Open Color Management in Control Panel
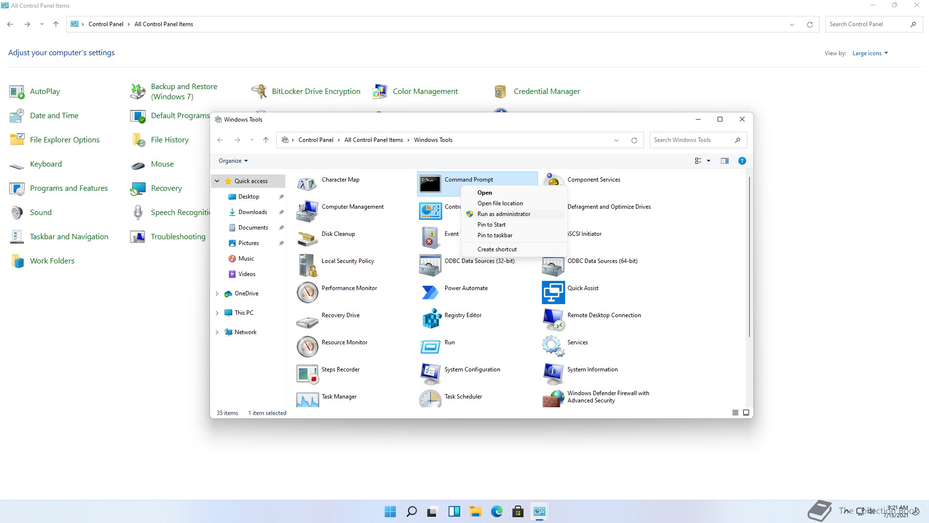Viewport: 929px width, 523px height. 415,92
